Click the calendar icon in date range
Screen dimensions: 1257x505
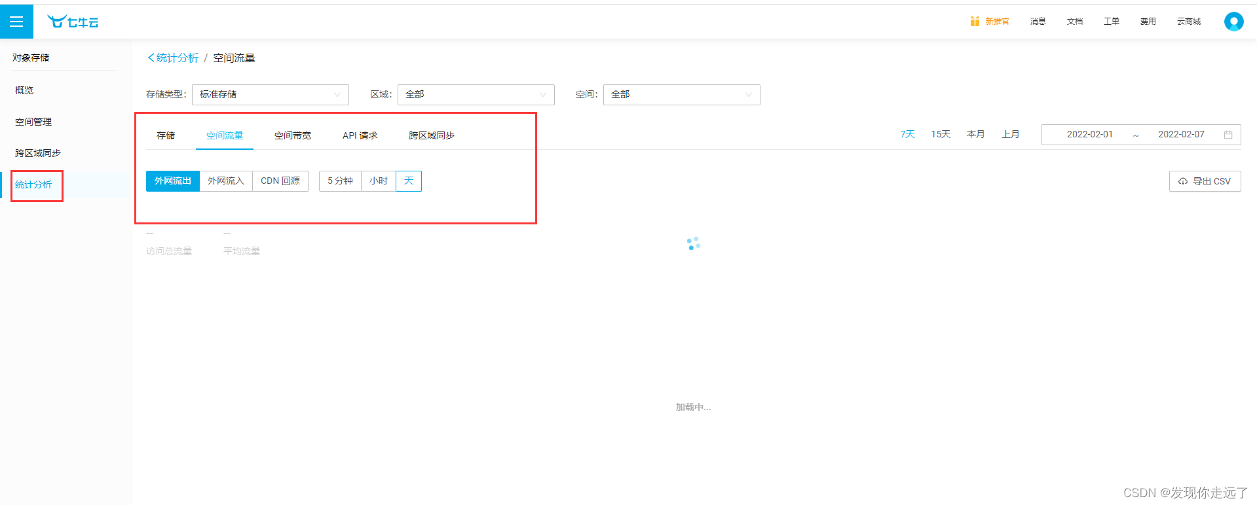(1228, 135)
